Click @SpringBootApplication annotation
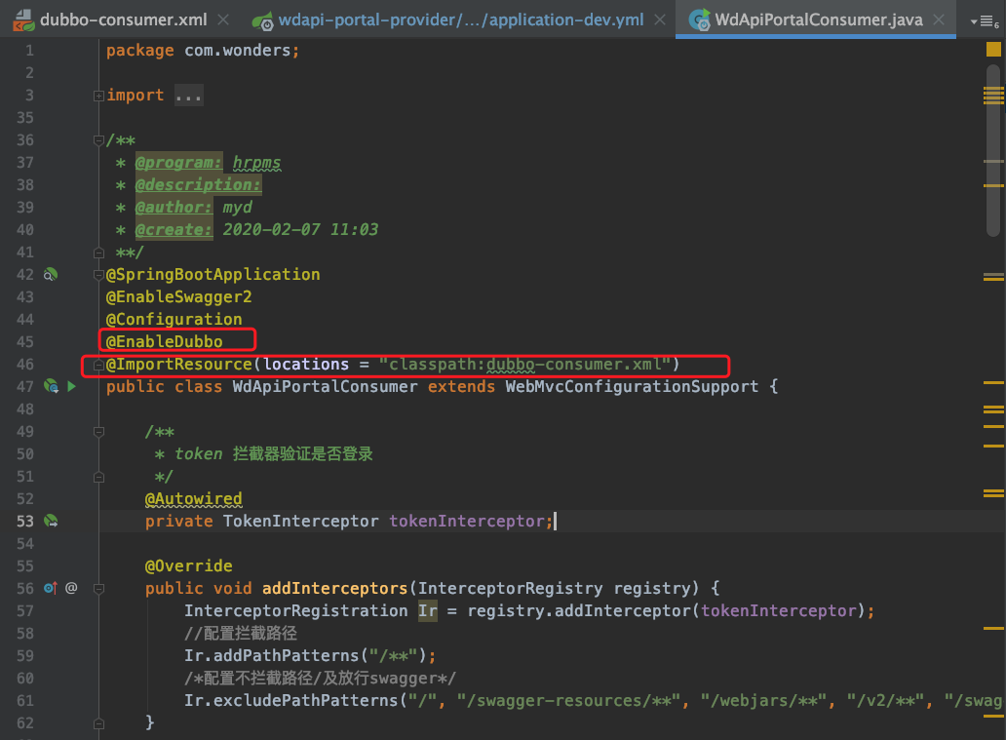Image resolution: width=1006 pixels, height=740 pixels. coord(213,275)
